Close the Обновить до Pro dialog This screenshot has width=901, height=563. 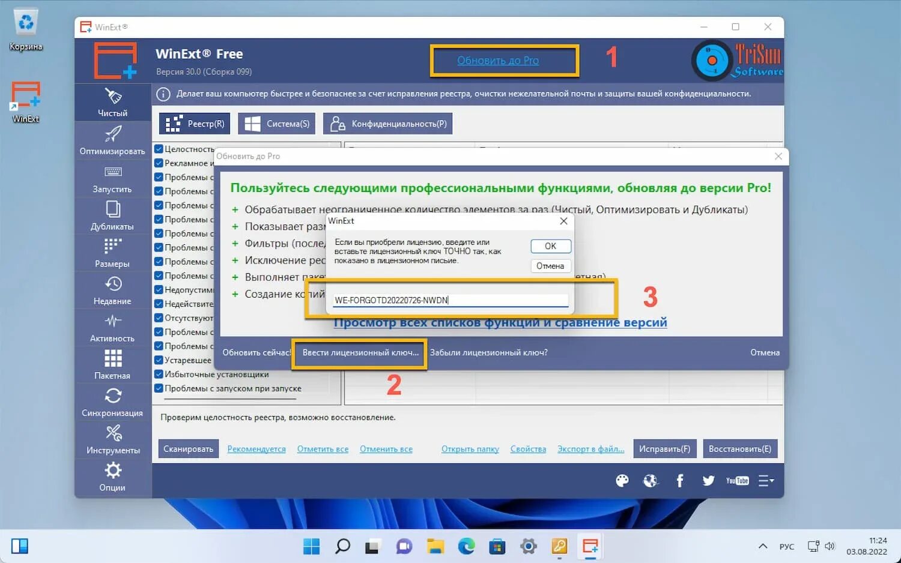point(778,156)
